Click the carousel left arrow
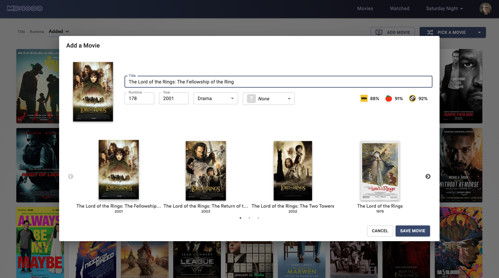Screen dimensions: 499x278 (71, 176)
